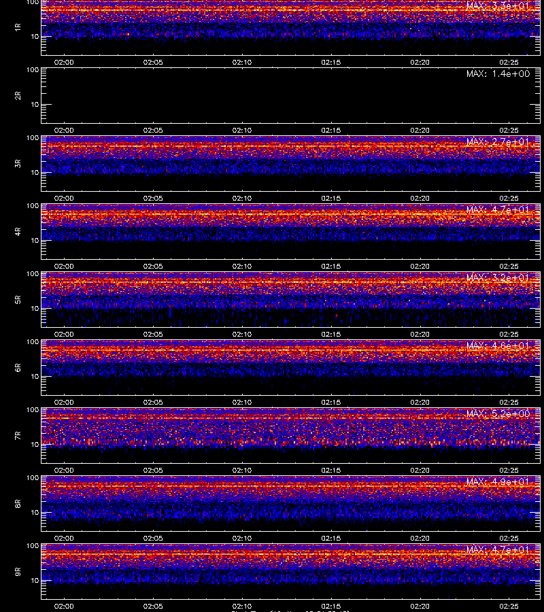Click inside the 5R spectrogram plot
Viewport: 544px width, 612px height.
[291, 299]
